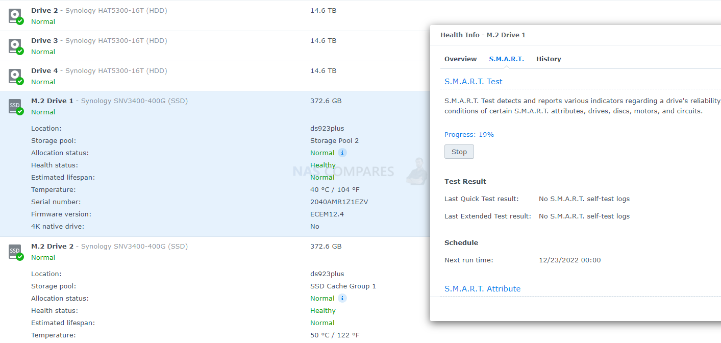The height and width of the screenshot is (343, 721).
Task: Click the S.M.A.R.T. Test section heading
Action: [474, 82]
